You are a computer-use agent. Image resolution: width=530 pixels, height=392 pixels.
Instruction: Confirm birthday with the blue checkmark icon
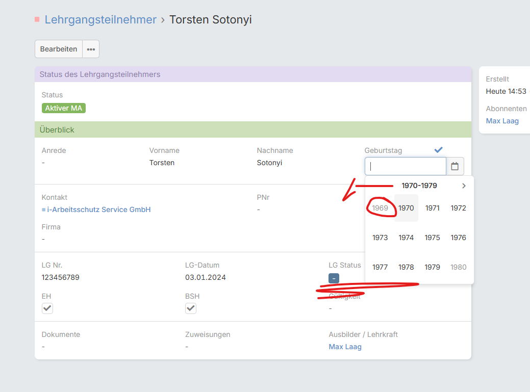click(438, 150)
